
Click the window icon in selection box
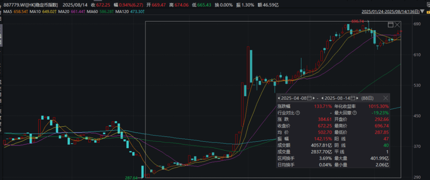(391, 25)
